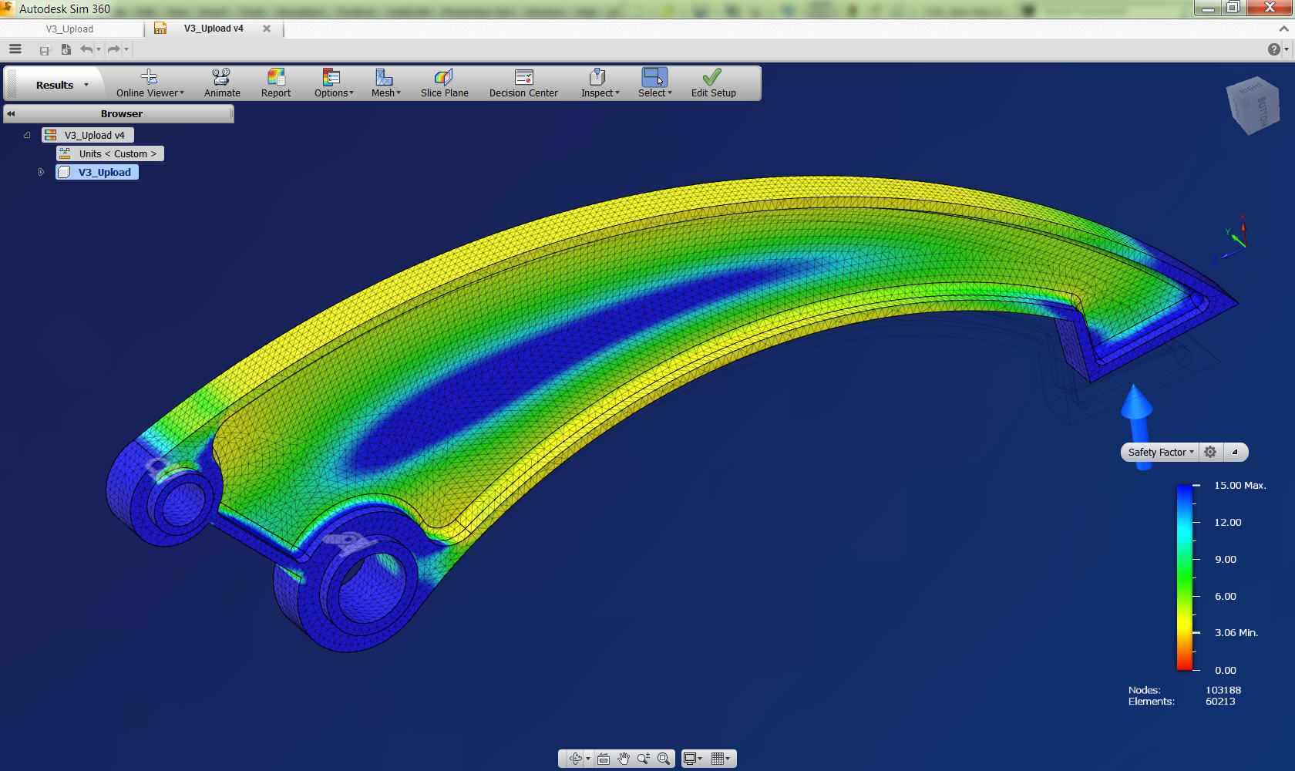Open the Select tool menu

(x=654, y=83)
